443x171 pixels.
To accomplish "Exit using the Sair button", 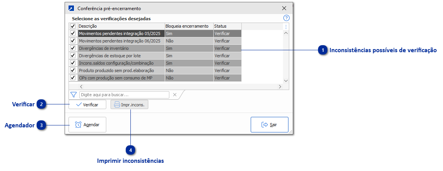I will [269, 125].
